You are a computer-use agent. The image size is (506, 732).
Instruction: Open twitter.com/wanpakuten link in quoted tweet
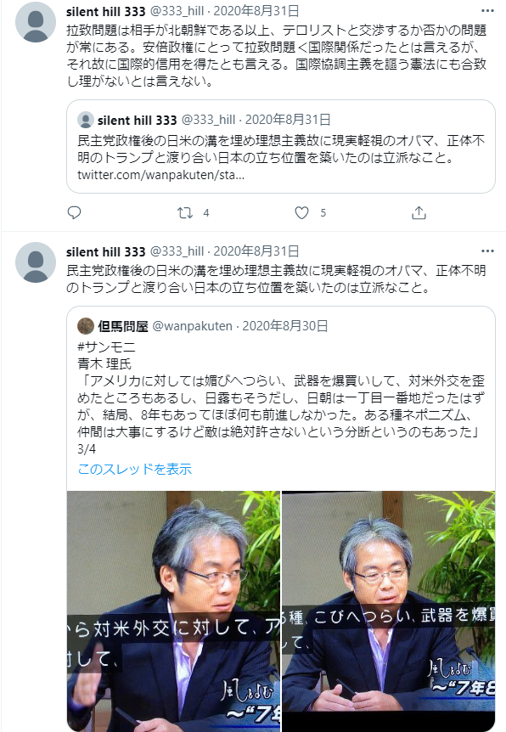click(160, 175)
